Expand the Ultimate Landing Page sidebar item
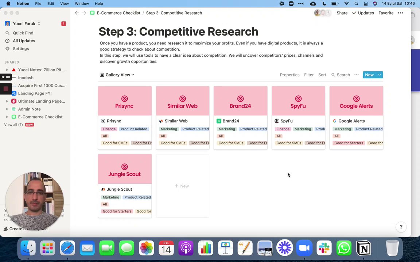The height and width of the screenshot is (262, 420). tap(7, 101)
